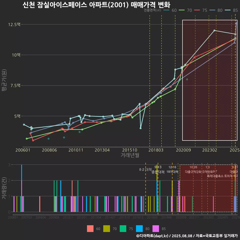This screenshot has height=240, width=240.
Task: Click the blue 80 swatch in bottom legend
Action: pyautogui.click(x=139, y=229)
